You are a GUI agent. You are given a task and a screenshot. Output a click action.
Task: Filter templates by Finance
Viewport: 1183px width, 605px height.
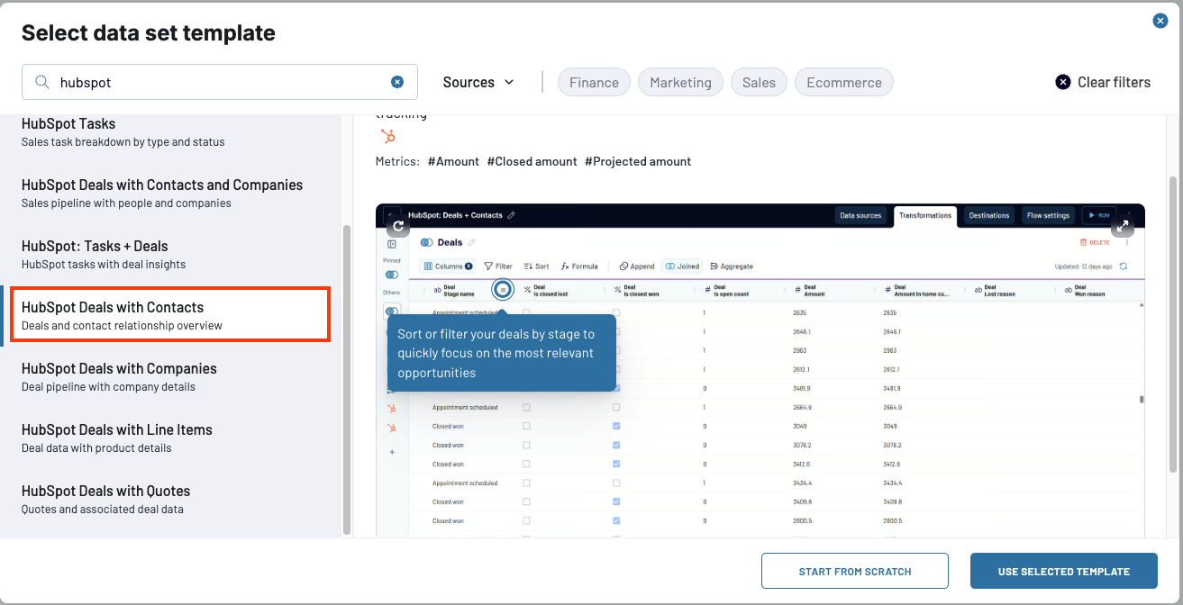click(595, 82)
